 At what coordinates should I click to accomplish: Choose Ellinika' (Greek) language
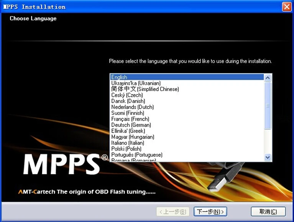[x=187, y=131]
